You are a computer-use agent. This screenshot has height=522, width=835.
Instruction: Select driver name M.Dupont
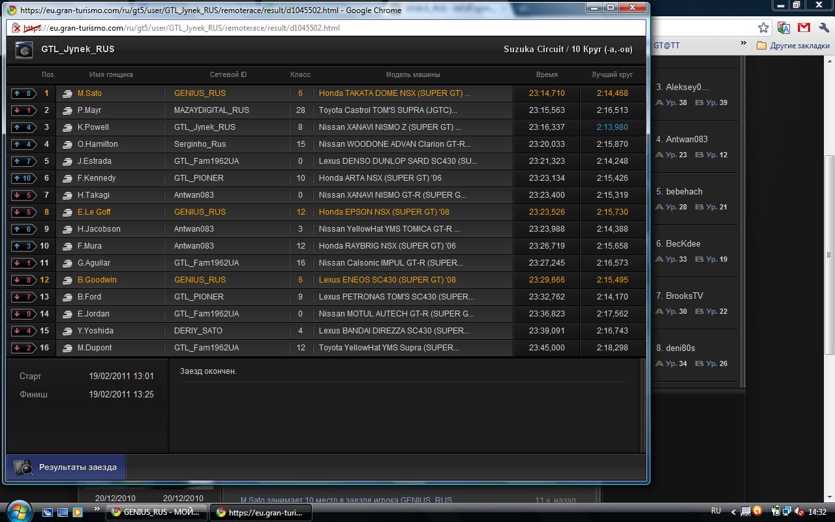pyautogui.click(x=95, y=348)
